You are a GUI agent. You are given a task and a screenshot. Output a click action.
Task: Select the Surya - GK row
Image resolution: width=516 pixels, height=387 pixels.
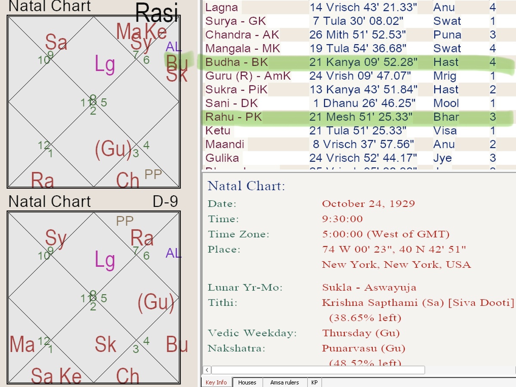[359, 21]
